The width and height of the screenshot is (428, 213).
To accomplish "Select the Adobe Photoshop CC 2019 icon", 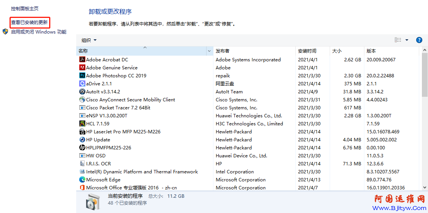I will point(82,75).
